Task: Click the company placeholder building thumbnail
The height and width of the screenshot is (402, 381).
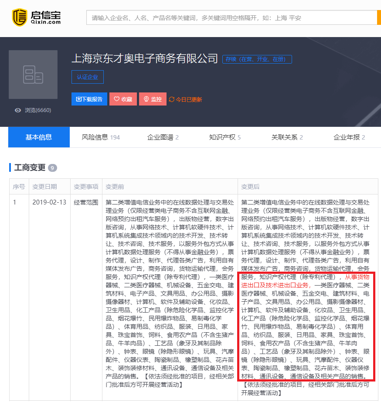Action: [33, 75]
